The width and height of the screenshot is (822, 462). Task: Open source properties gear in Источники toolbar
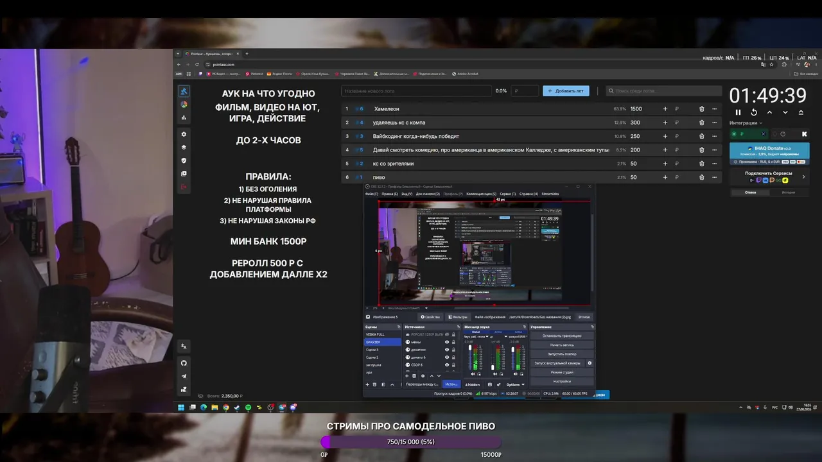coord(423,375)
